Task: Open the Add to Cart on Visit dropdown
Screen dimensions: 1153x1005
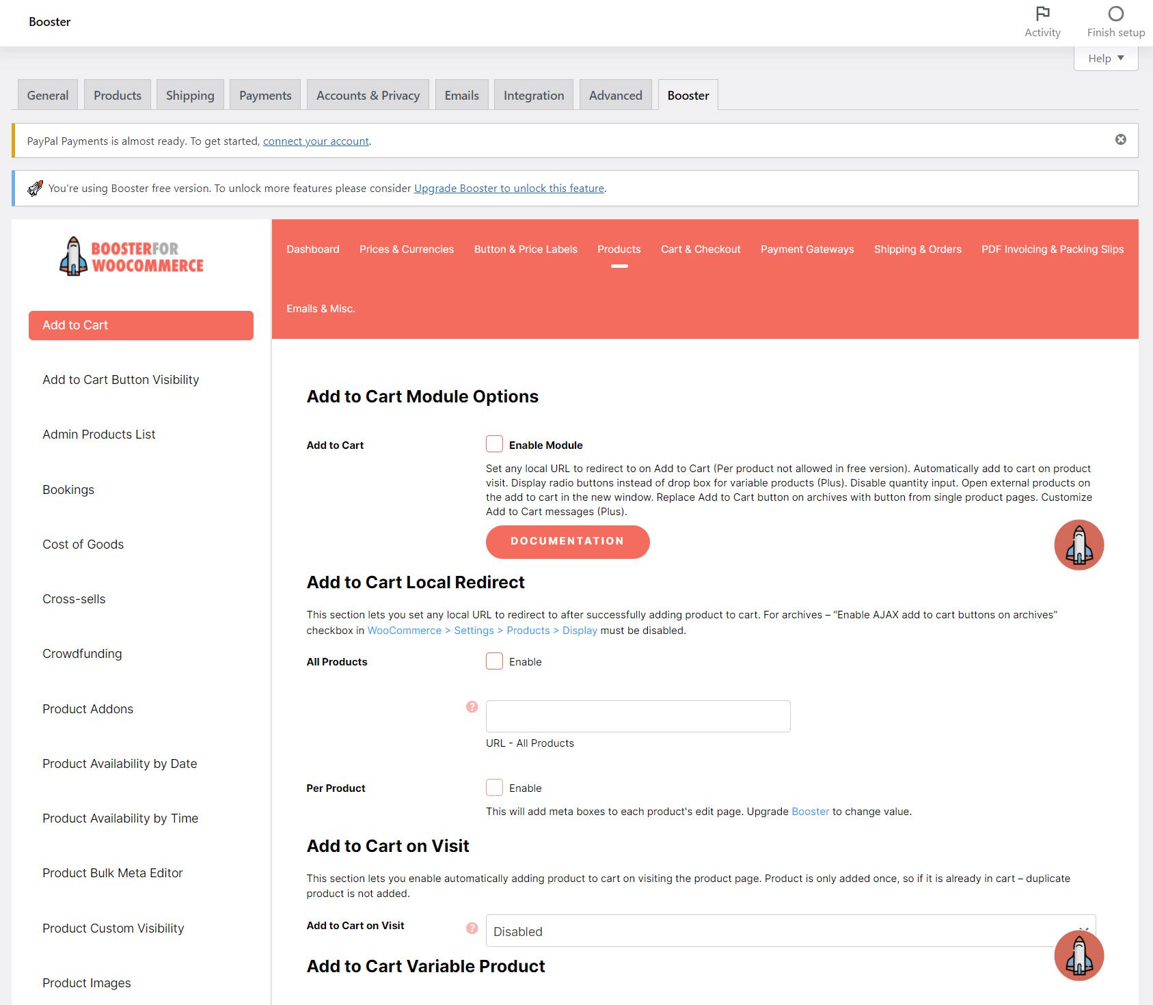Action: tap(790, 931)
